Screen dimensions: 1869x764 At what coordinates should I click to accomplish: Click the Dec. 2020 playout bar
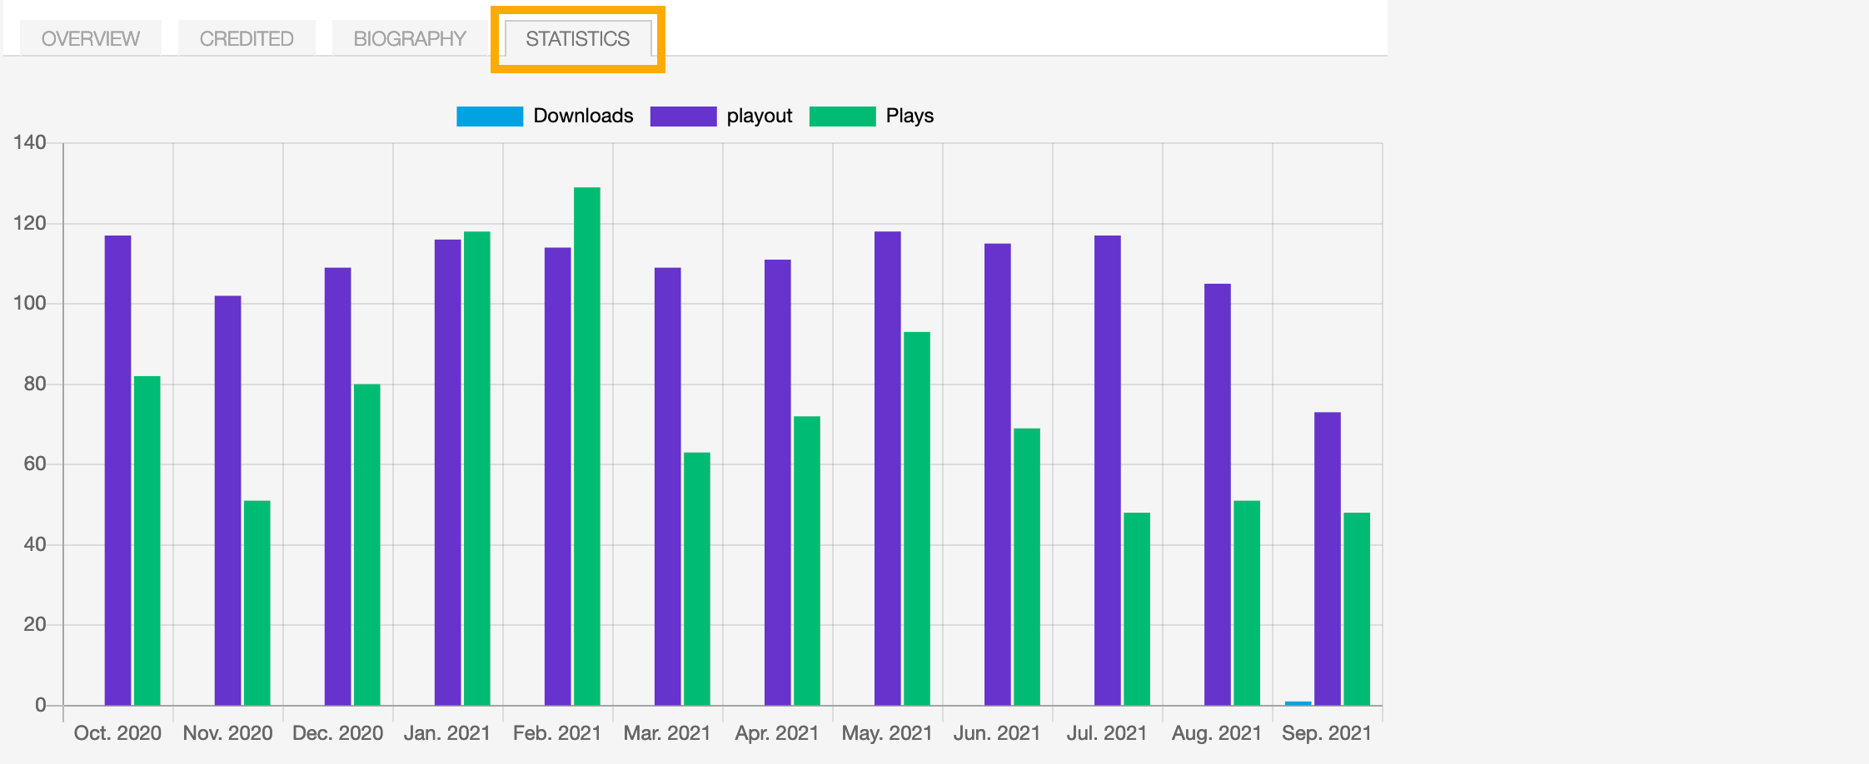point(338,486)
